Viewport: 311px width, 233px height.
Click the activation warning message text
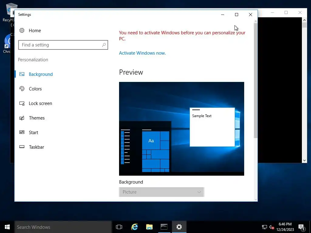coord(182,36)
